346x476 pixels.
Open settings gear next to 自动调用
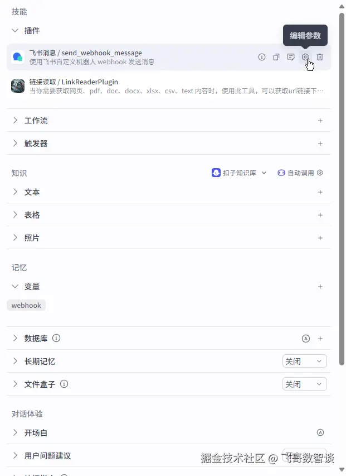point(320,173)
